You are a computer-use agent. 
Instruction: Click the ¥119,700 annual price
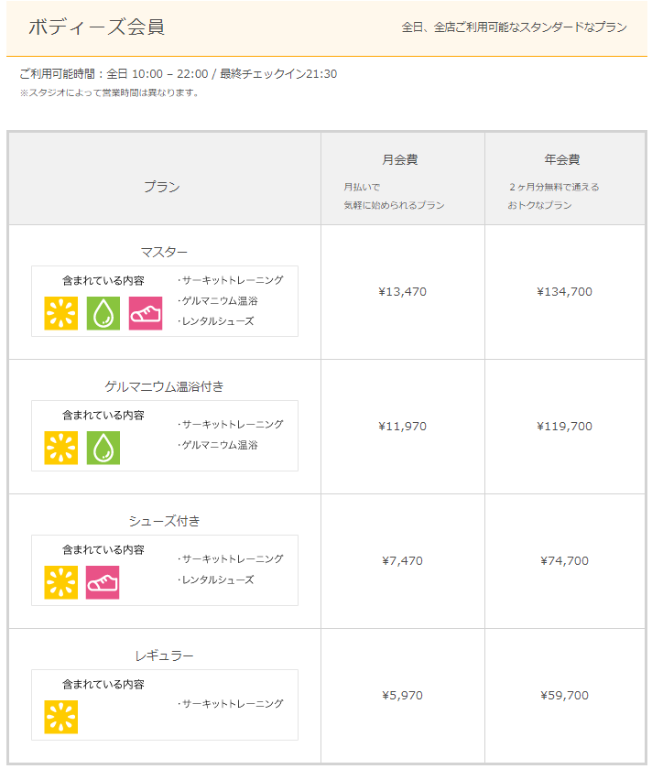click(x=565, y=427)
